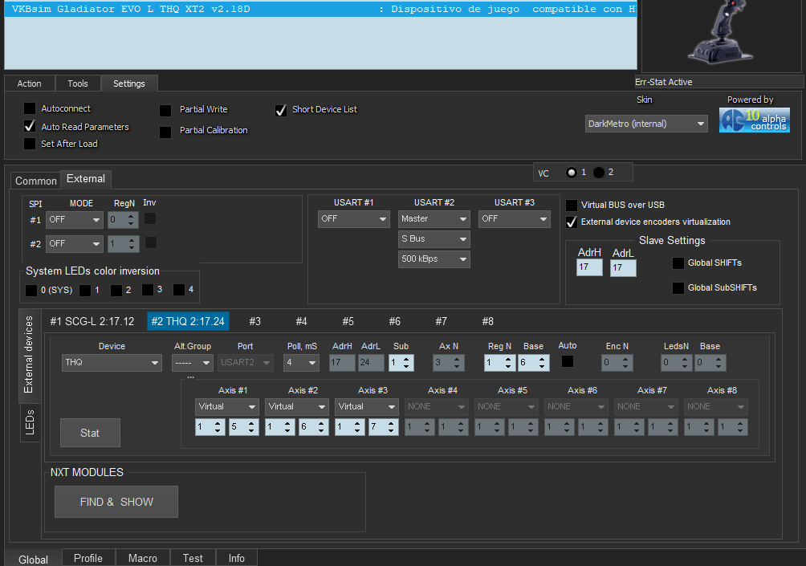The width and height of the screenshot is (806, 566).
Task: Select device slot #2 THQ 2:17.24
Action: pyautogui.click(x=188, y=321)
